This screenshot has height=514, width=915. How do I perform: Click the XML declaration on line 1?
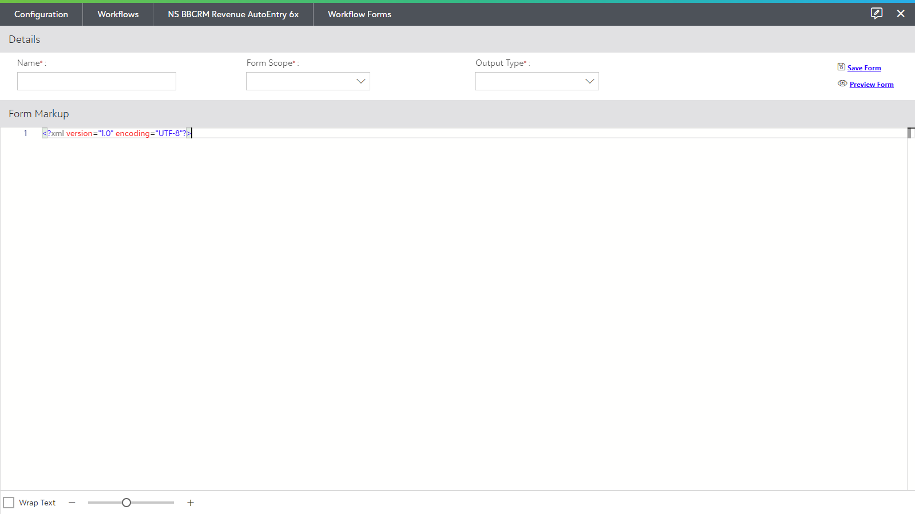(x=117, y=133)
